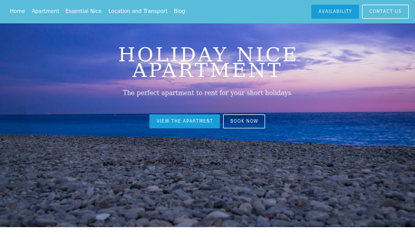
Task: Click the horizon line left of the buttons
Action: pos(74,114)
